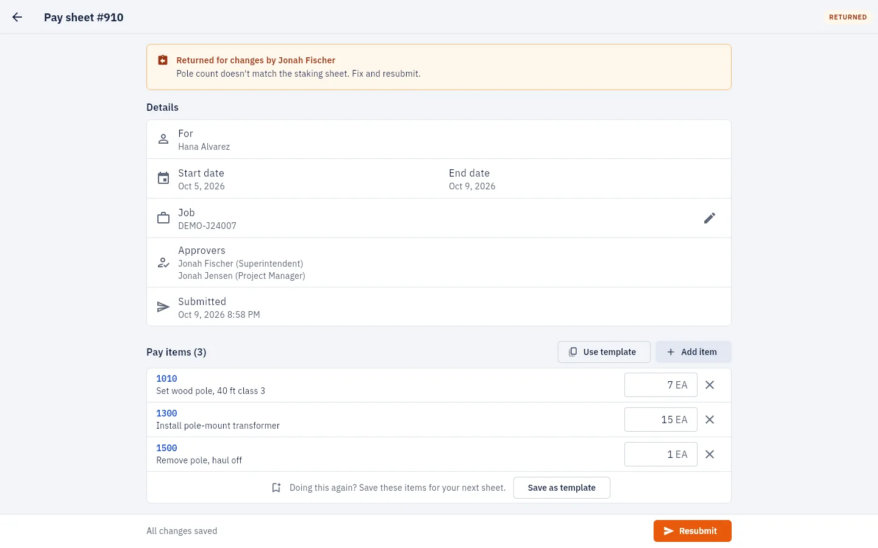The height and width of the screenshot is (548, 878).
Task: Click the person icon beside For
Action: click(x=163, y=139)
